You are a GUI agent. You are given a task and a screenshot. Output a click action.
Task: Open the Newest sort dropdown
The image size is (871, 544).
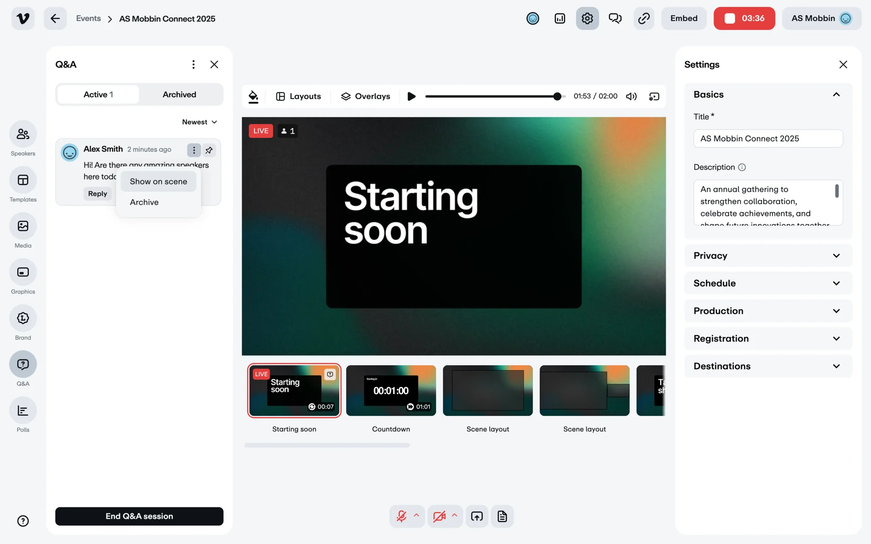200,122
